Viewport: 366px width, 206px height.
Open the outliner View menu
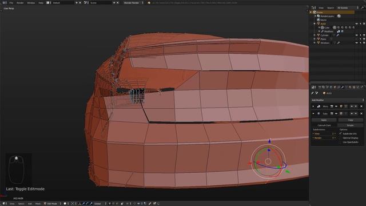click(x=321, y=7)
